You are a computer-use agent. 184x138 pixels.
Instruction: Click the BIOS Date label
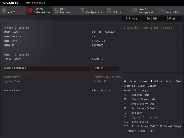click(x=11, y=41)
